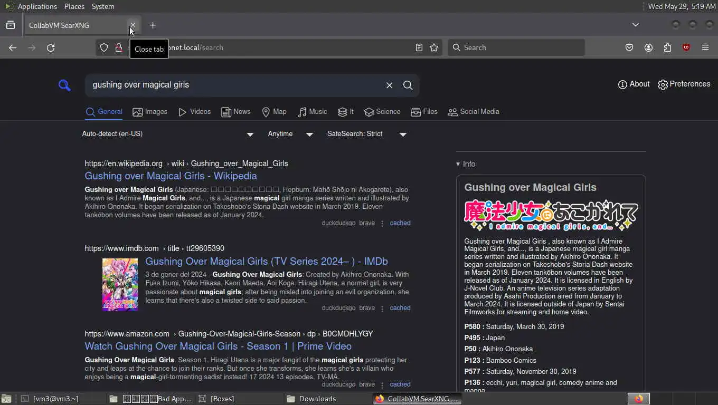Open search Preferences
Image resolution: width=718 pixels, height=405 pixels.
pyautogui.click(x=684, y=84)
